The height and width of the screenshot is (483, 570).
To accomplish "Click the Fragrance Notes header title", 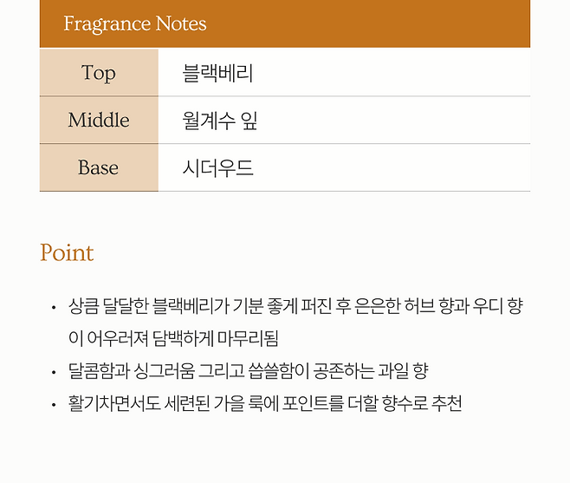I will point(135,23).
